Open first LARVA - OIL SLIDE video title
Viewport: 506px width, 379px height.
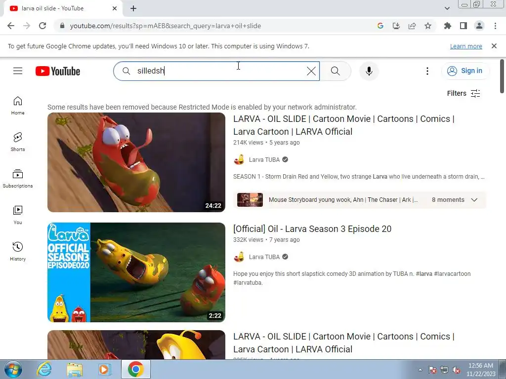click(344, 125)
